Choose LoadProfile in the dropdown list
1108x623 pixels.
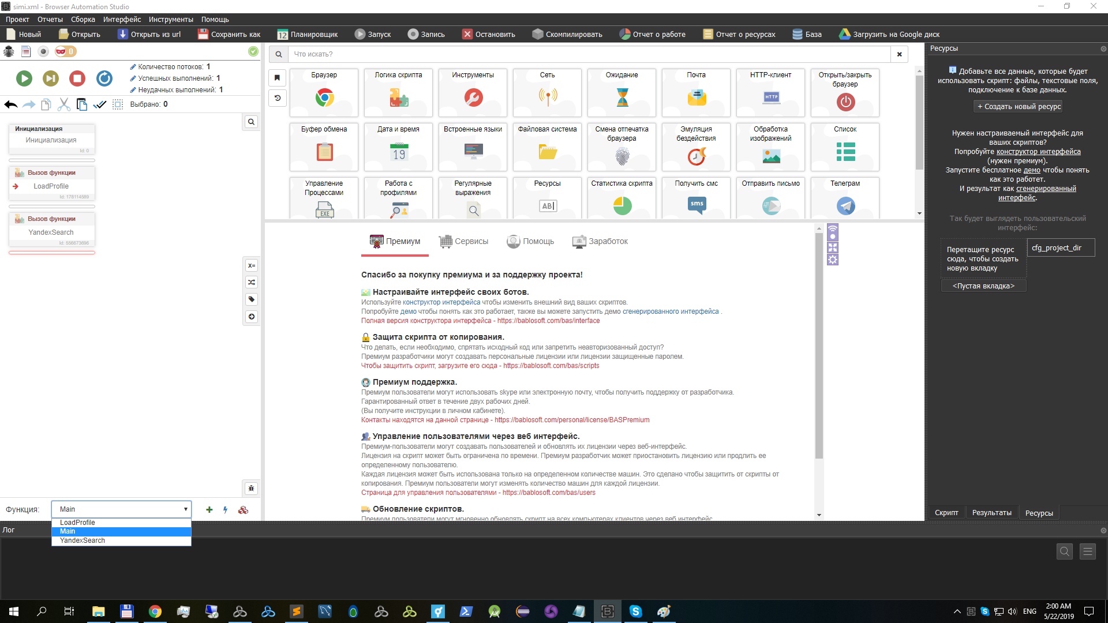pyautogui.click(x=77, y=523)
